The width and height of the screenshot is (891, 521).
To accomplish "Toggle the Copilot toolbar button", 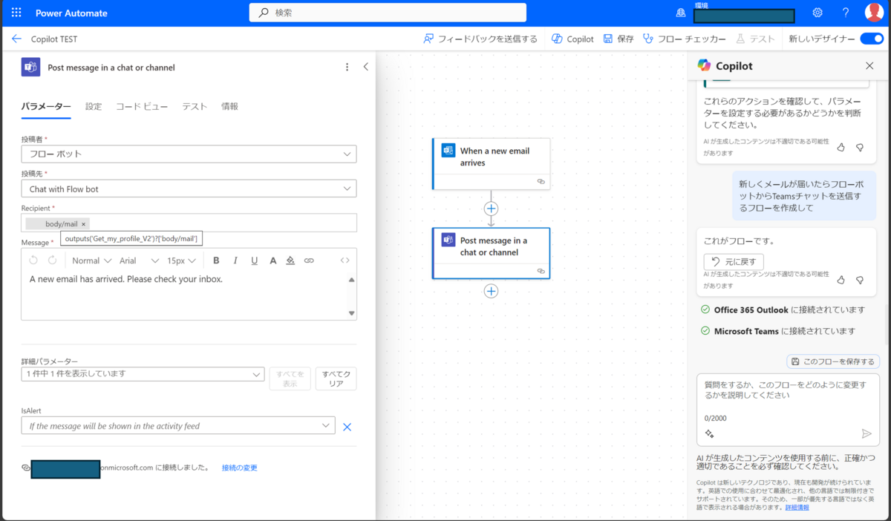I will 572,39.
